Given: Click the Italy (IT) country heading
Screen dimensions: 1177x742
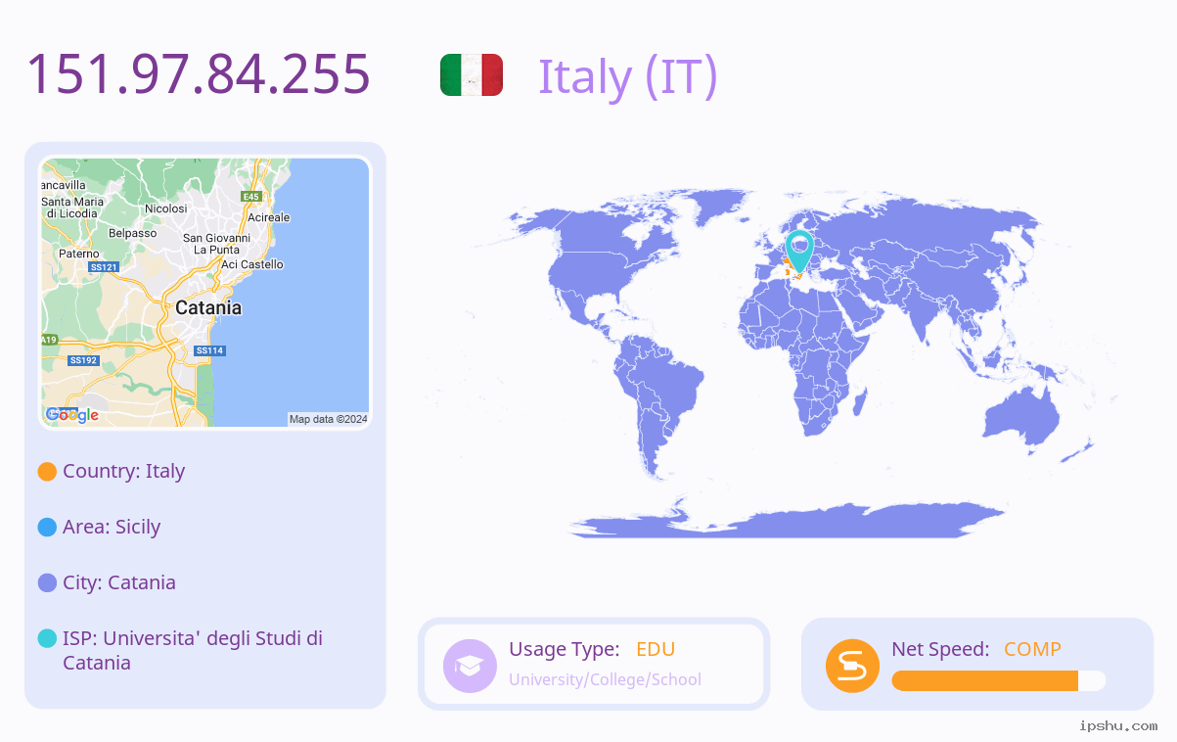Looking at the screenshot, I should pos(628,76).
